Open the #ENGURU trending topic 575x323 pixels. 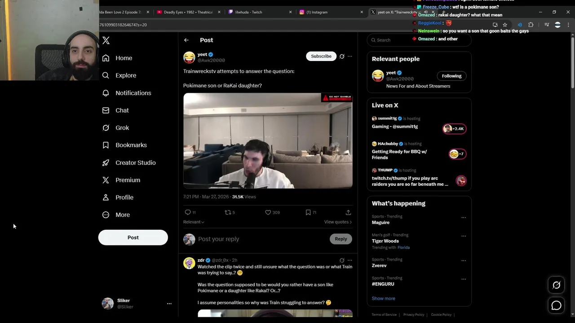click(x=383, y=284)
